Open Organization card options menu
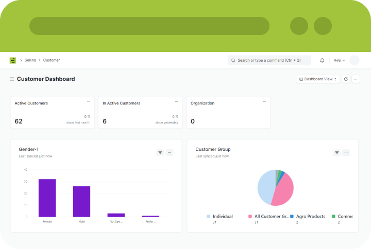Screen dimensions: 371x249 point(264,101)
